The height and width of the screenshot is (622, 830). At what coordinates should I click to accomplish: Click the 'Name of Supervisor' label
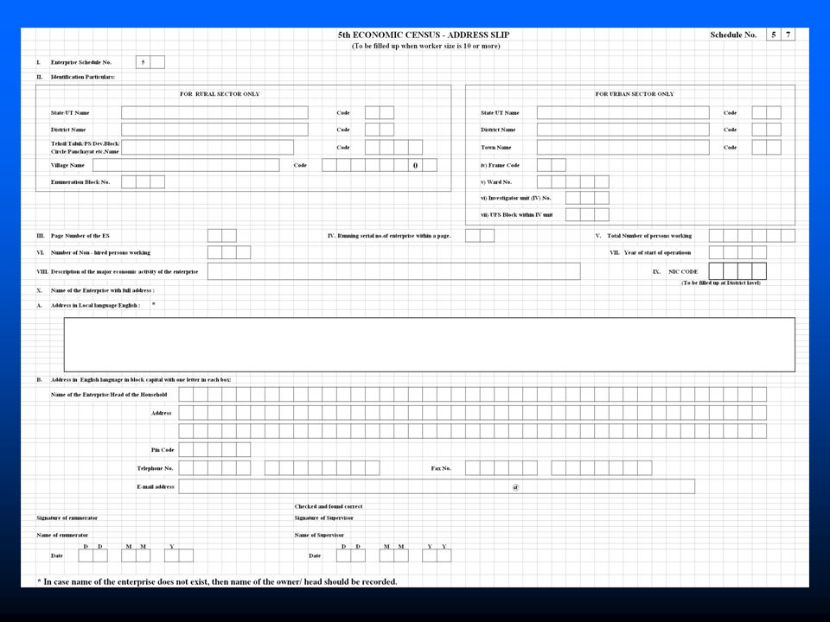coord(319,535)
